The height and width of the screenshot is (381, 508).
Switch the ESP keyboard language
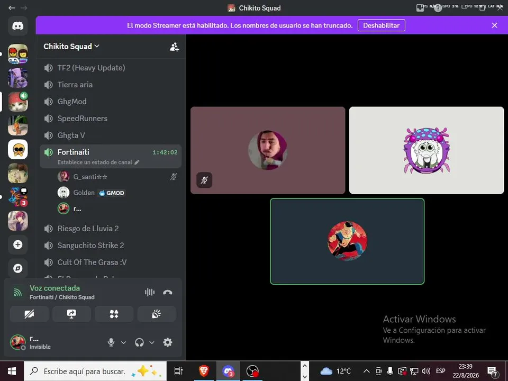tap(441, 371)
